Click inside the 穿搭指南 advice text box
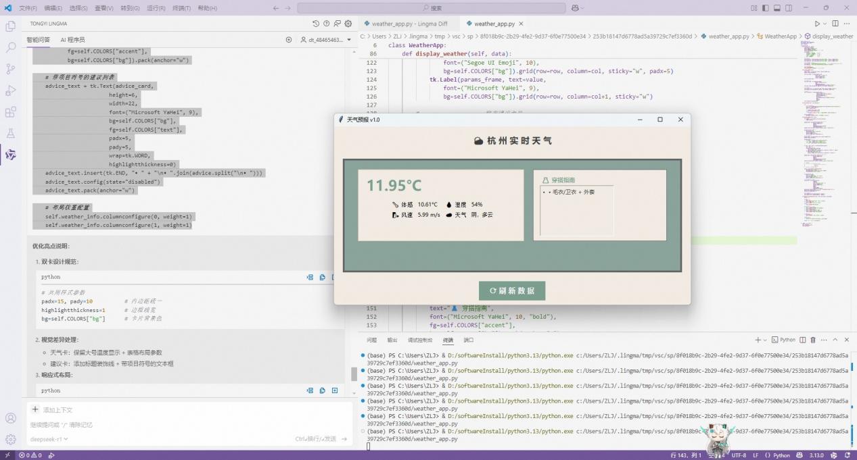The height and width of the screenshot is (460, 857). (x=576, y=211)
